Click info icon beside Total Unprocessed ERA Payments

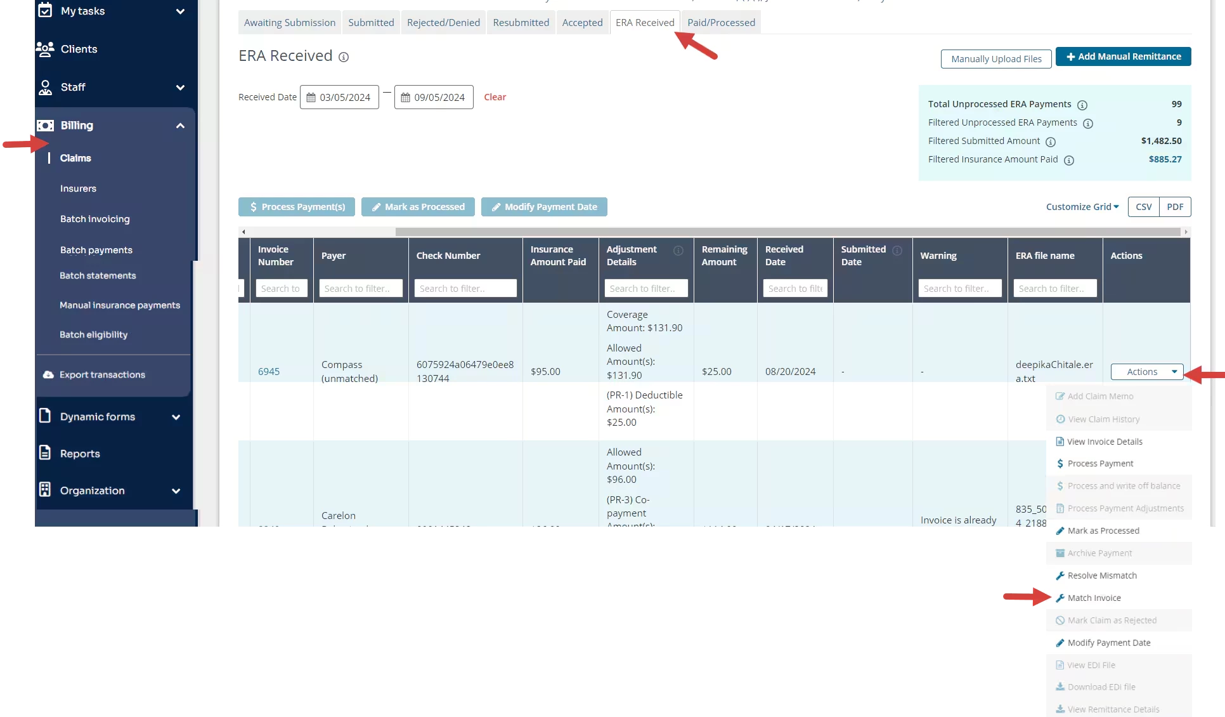pos(1082,105)
